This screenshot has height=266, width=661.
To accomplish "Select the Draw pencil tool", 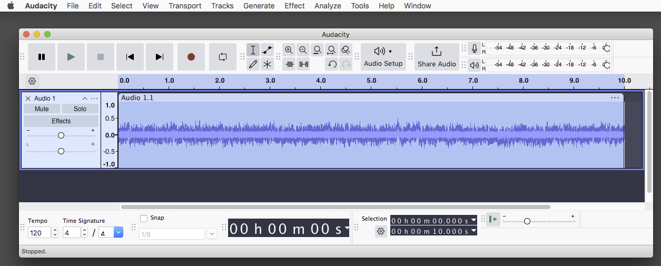I will coord(253,64).
